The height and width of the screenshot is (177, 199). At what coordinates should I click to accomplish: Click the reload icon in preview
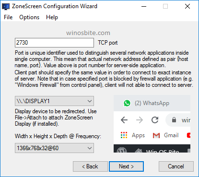click(155, 120)
